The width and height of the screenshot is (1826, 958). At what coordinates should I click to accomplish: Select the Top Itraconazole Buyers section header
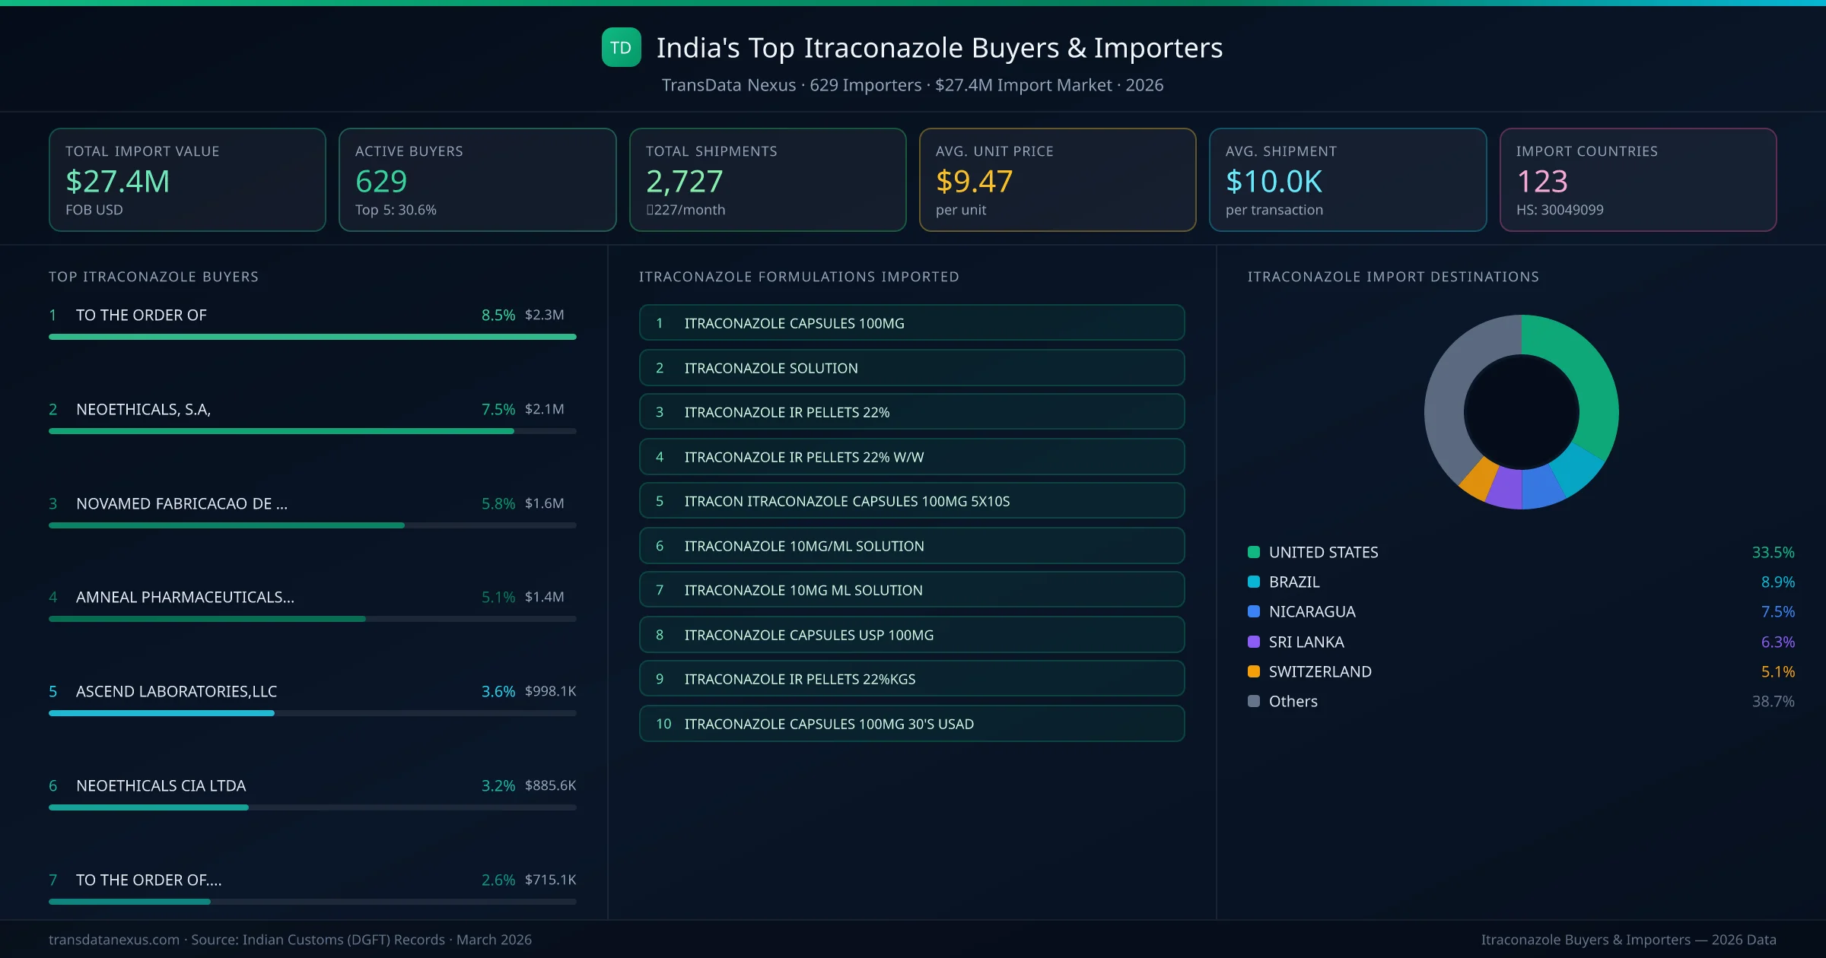point(154,277)
